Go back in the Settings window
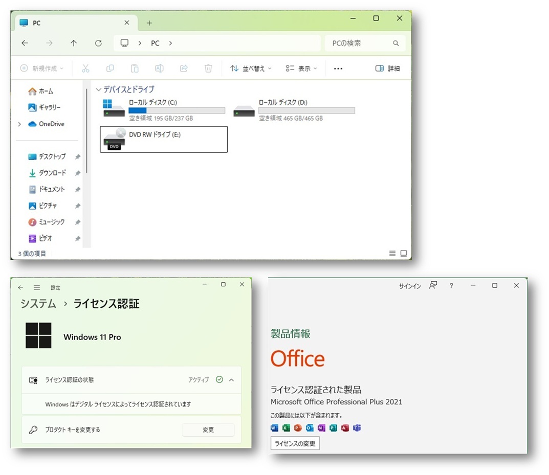 [x=20, y=287]
